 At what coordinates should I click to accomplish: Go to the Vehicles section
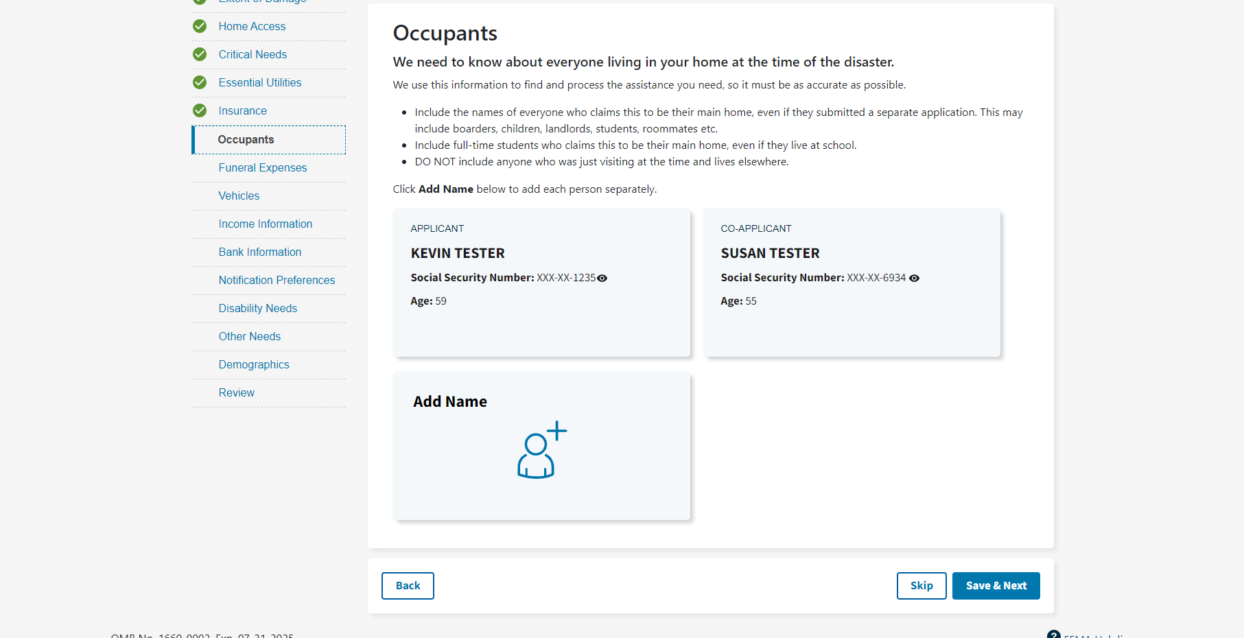click(239, 196)
